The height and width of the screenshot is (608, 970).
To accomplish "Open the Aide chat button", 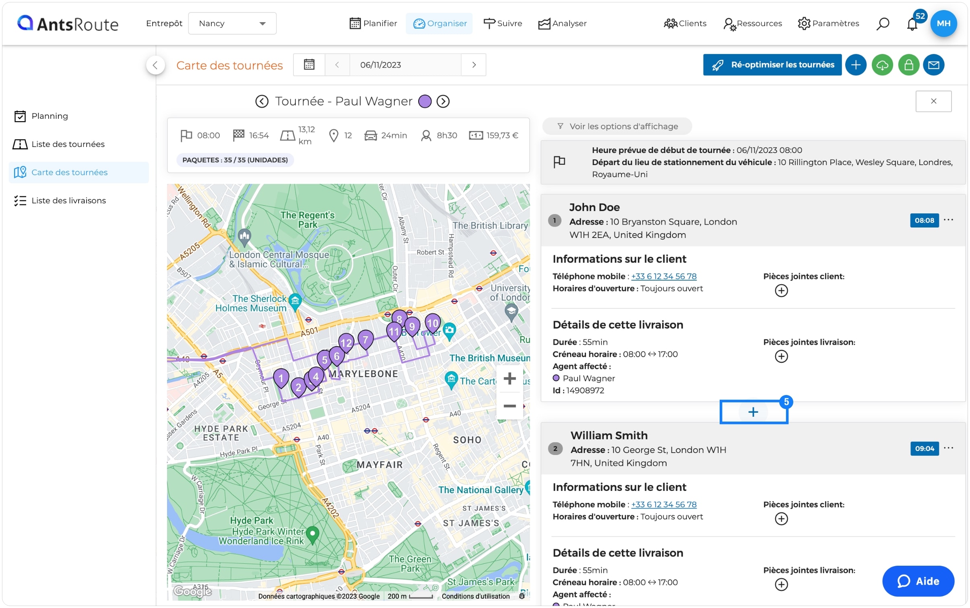I will pyautogui.click(x=918, y=581).
